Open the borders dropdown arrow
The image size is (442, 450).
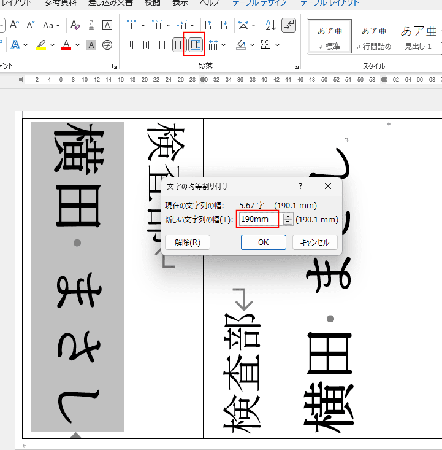pyautogui.click(x=278, y=45)
